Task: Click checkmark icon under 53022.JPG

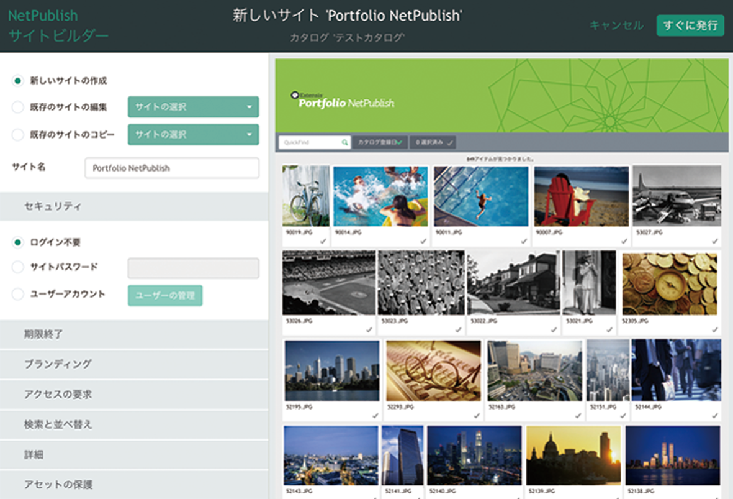Action: coord(554,329)
